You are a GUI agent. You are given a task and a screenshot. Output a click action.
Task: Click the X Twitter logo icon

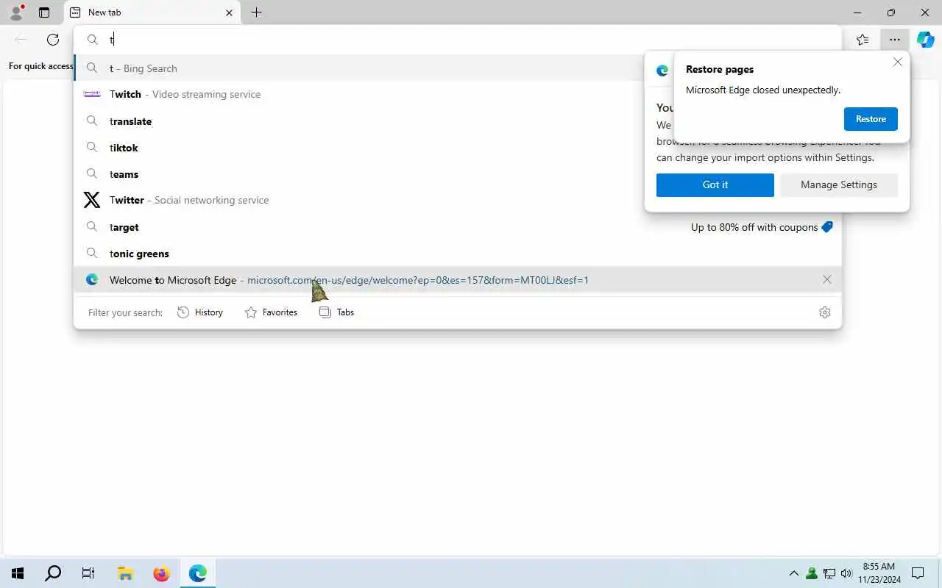[x=92, y=200]
